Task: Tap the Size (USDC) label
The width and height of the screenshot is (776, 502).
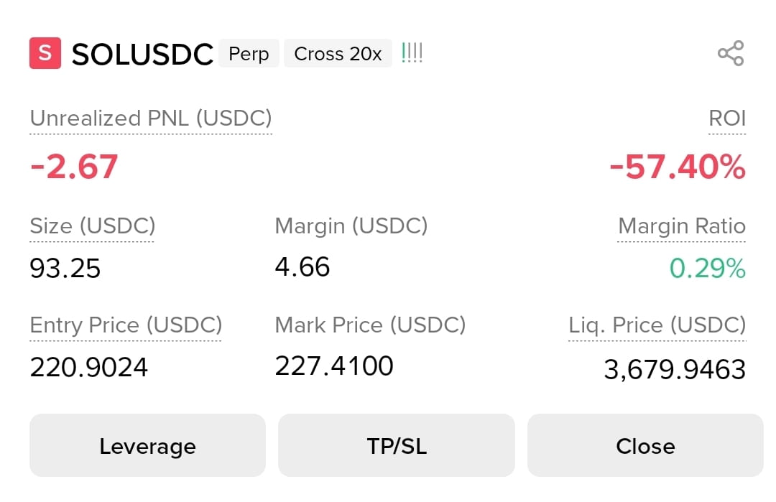Action: (93, 226)
